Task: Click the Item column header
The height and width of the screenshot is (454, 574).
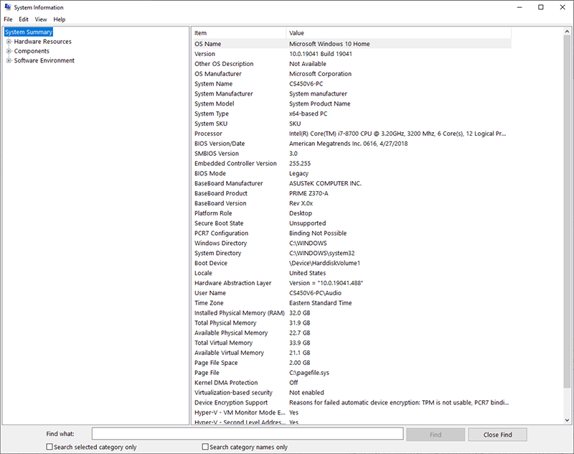Action: 237,33
